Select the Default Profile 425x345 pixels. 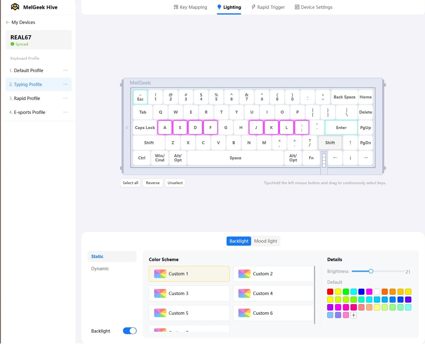38,71
